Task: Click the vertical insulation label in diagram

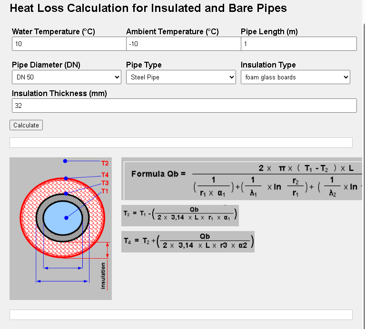Action: [103, 276]
